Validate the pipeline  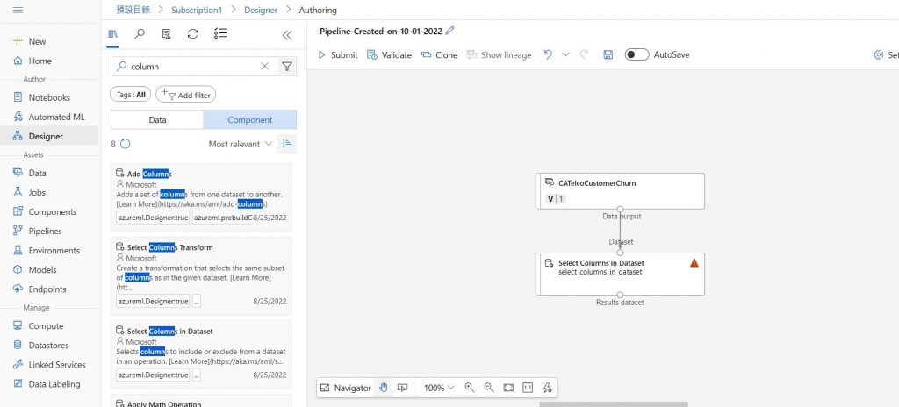(389, 55)
